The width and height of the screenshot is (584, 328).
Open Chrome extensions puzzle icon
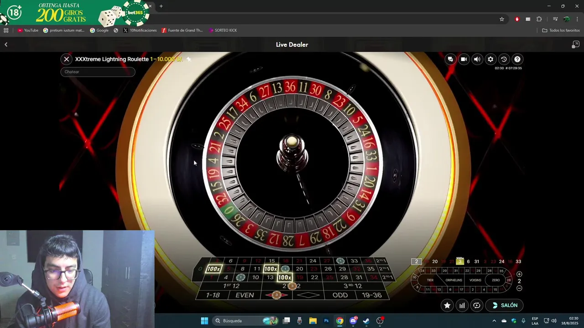tap(539, 19)
